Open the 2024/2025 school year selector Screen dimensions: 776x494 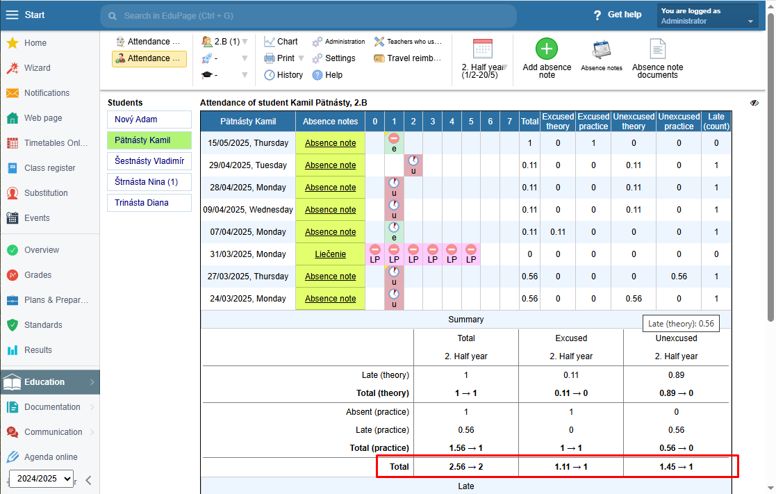coord(41,479)
